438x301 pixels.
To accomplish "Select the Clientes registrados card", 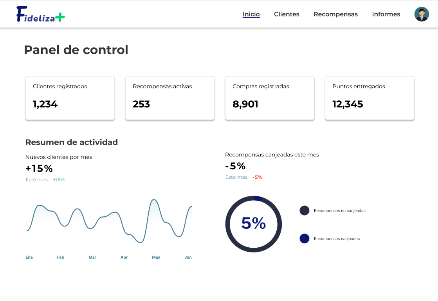I will 70,98.
